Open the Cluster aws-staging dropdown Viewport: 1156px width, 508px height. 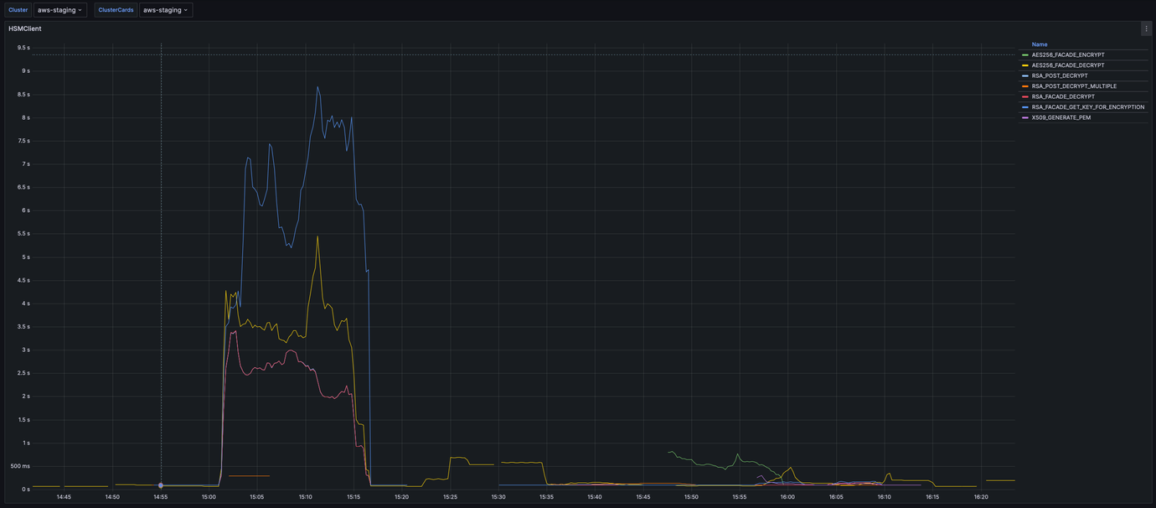click(60, 10)
